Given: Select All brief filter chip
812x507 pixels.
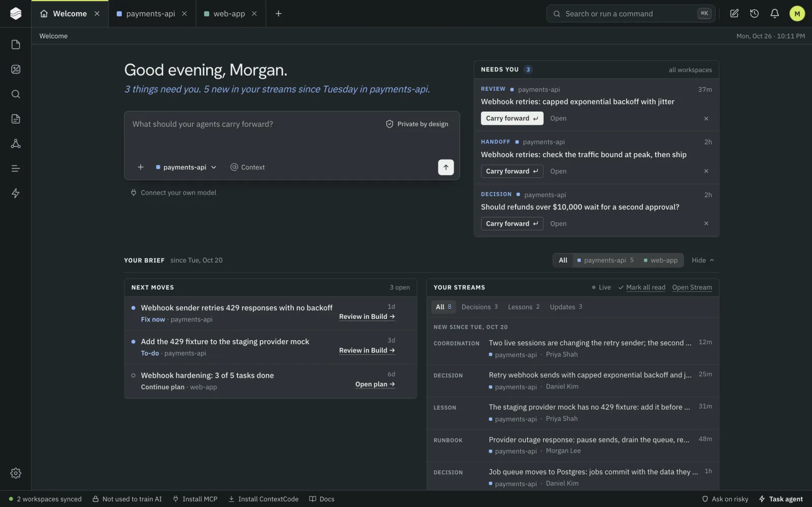Looking at the screenshot, I should pyautogui.click(x=563, y=260).
